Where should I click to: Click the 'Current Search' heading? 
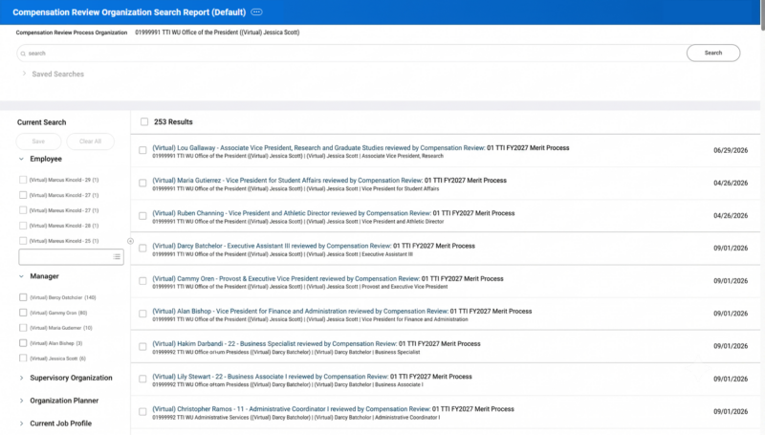41,122
